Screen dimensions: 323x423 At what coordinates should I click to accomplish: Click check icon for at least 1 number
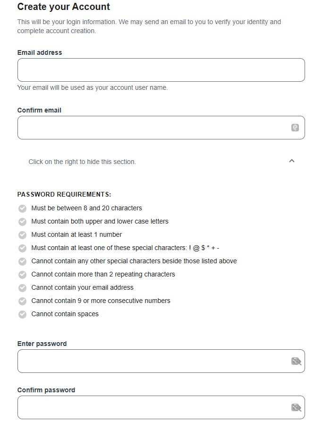tap(22, 235)
